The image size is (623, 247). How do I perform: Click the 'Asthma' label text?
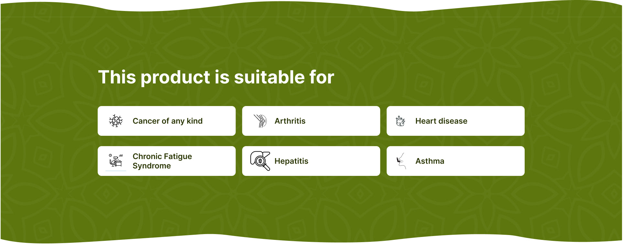(x=430, y=161)
